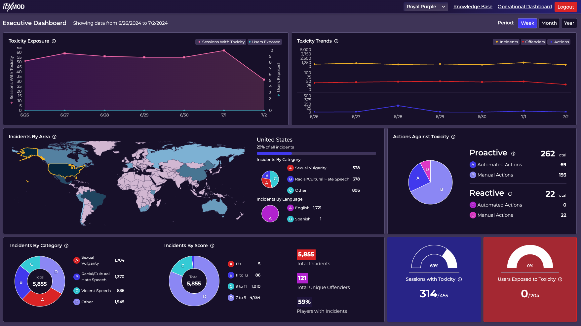
Task: Click the Actions Against Toxicity info icon
Action: click(454, 137)
